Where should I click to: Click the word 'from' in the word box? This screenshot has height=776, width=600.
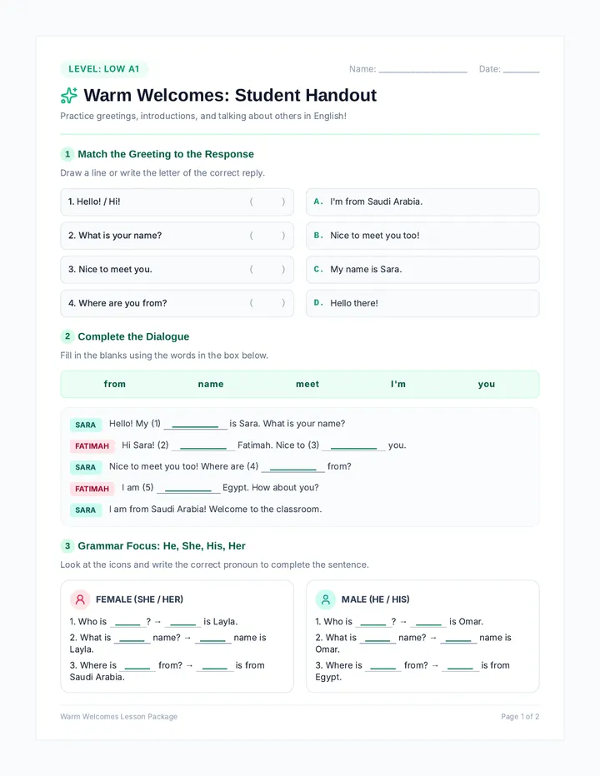[114, 384]
